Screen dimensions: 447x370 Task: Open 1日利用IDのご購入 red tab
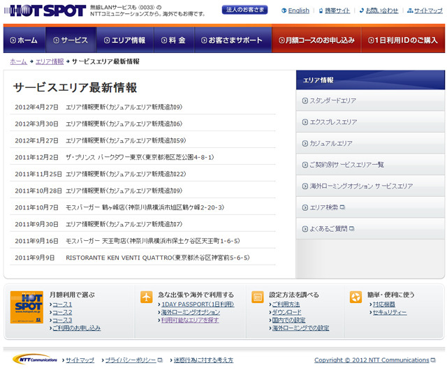point(403,40)
